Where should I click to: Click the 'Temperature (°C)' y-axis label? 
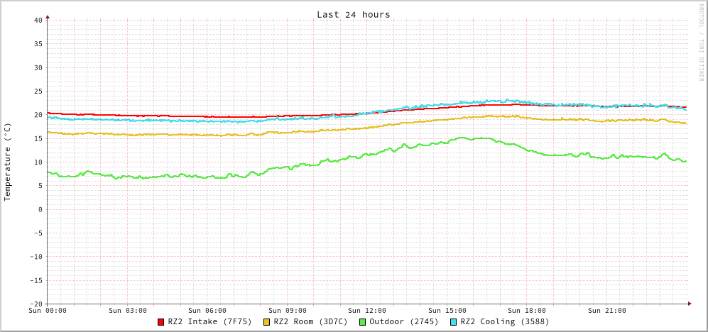click(8, 162)
